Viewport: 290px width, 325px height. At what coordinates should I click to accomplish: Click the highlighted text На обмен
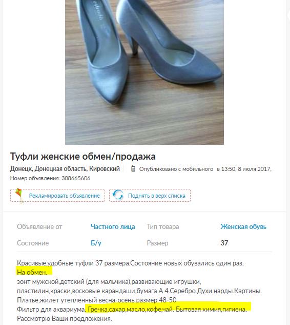click(x=32, y=272)
